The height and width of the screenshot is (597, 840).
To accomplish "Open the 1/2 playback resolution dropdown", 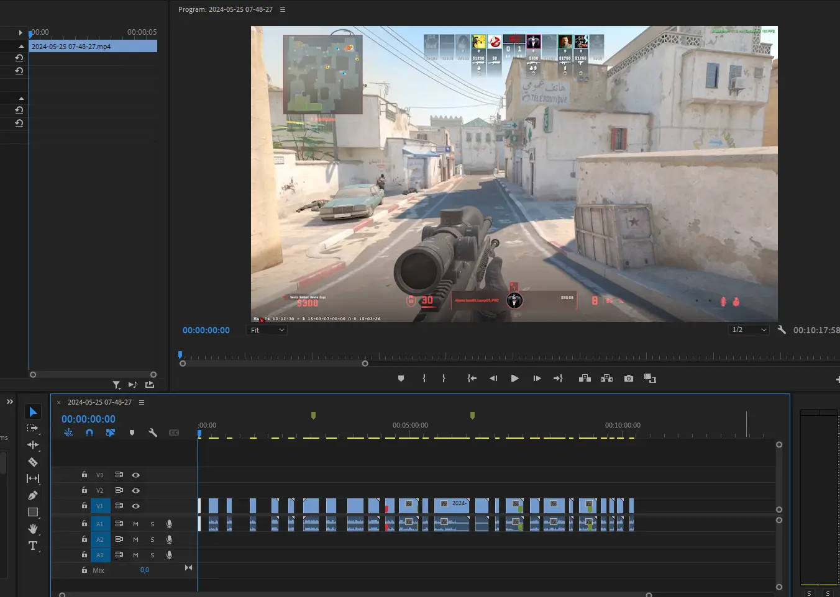I will click(749, 330).
